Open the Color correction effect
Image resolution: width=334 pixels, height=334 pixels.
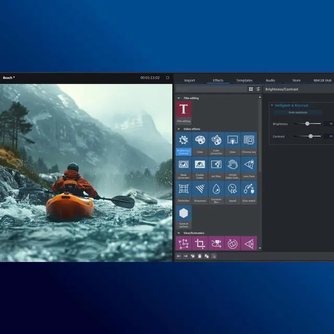tap(216, 144)
